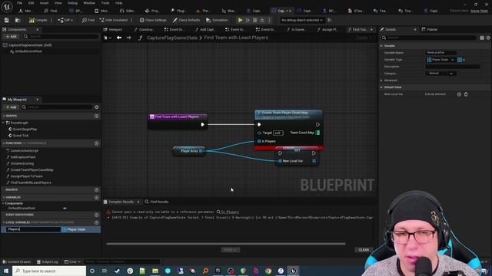Switch to the In Game... graph tab
The height and width of the screenshot is (276, 492).
coord(296,29)
